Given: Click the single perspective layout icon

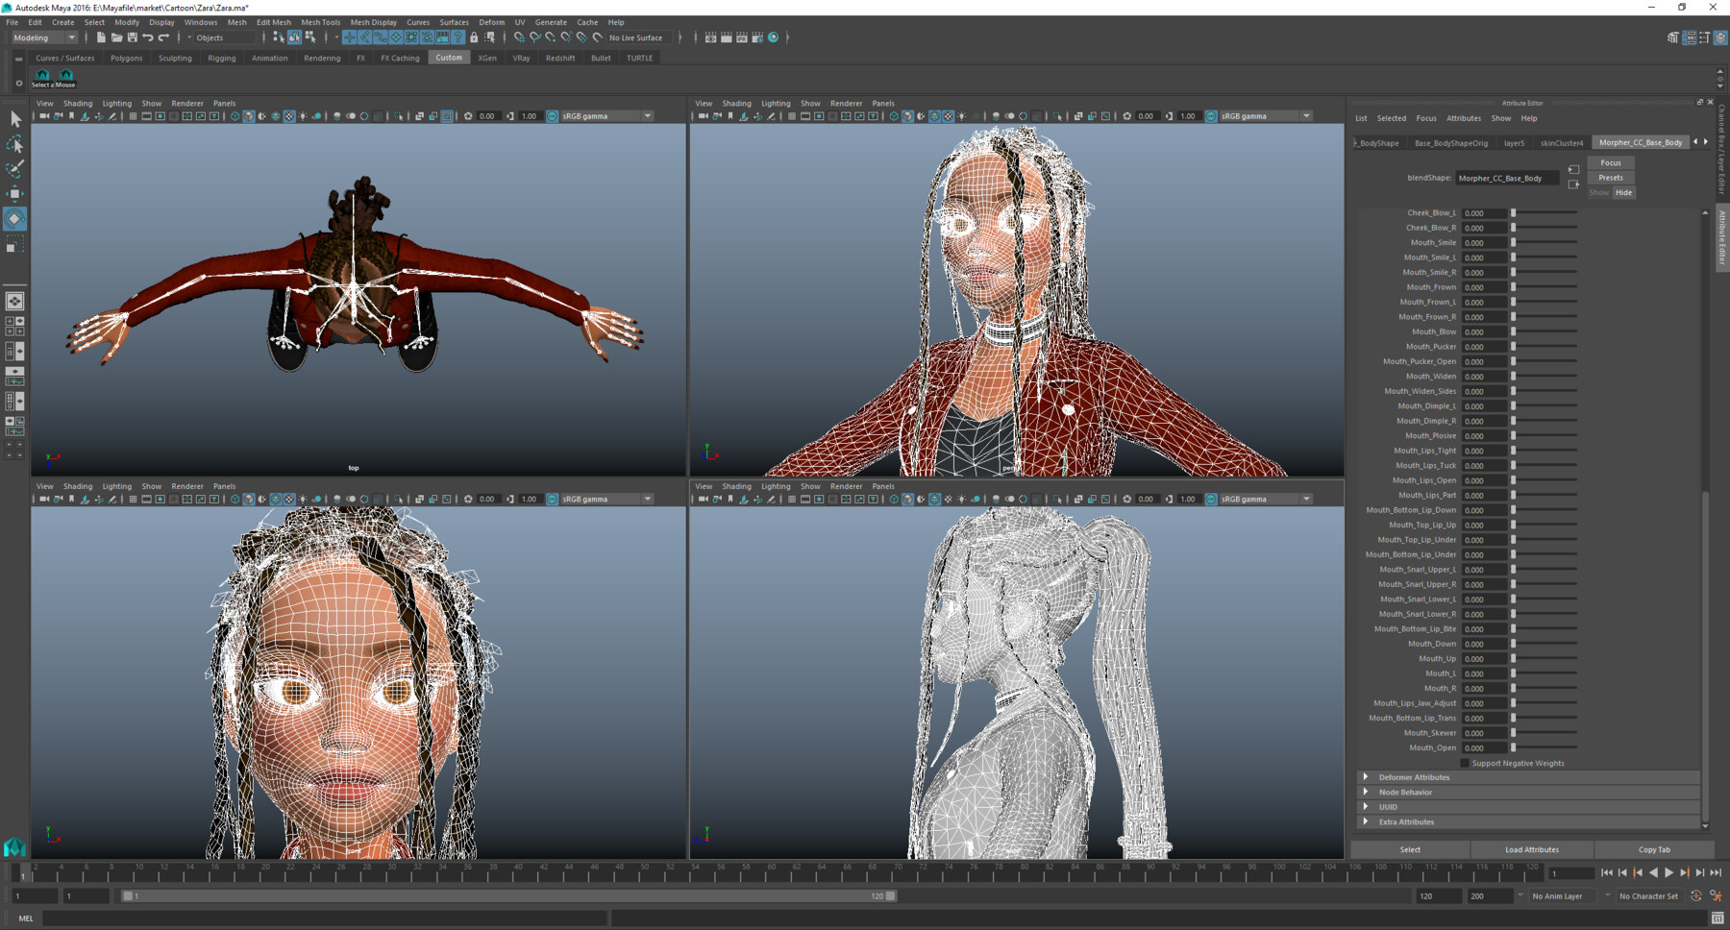Looking at the screenshot, I should point(14,302).
